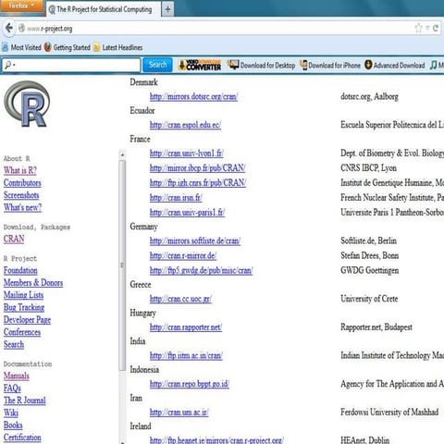Open the CRAN sidebar link
444x444 pixels.
(x=14, y=239)
